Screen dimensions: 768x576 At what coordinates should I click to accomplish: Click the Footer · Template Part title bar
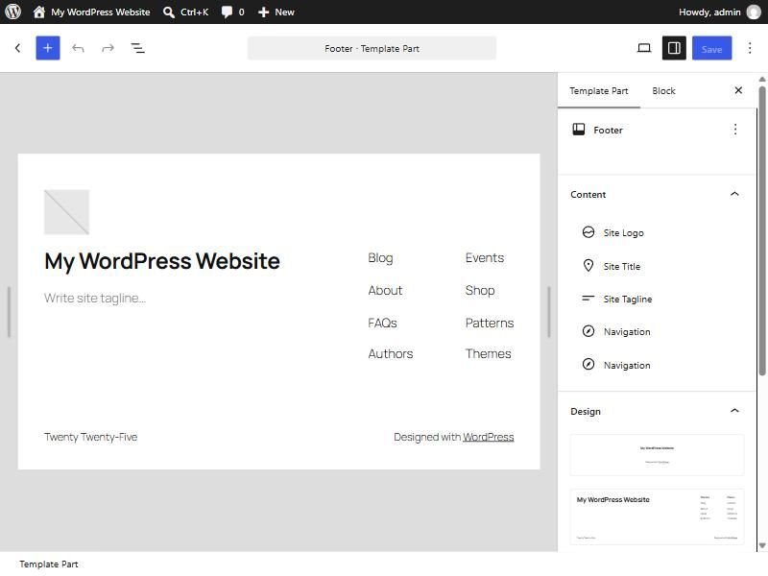pos(372,48)
